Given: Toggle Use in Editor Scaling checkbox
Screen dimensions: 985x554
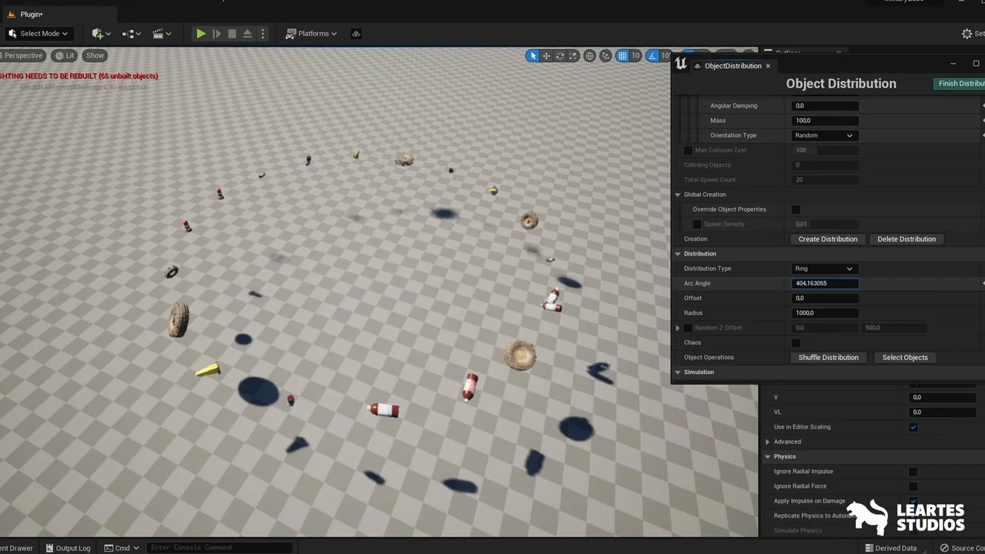Looking at the screenshot, I should tap(913, 427).
